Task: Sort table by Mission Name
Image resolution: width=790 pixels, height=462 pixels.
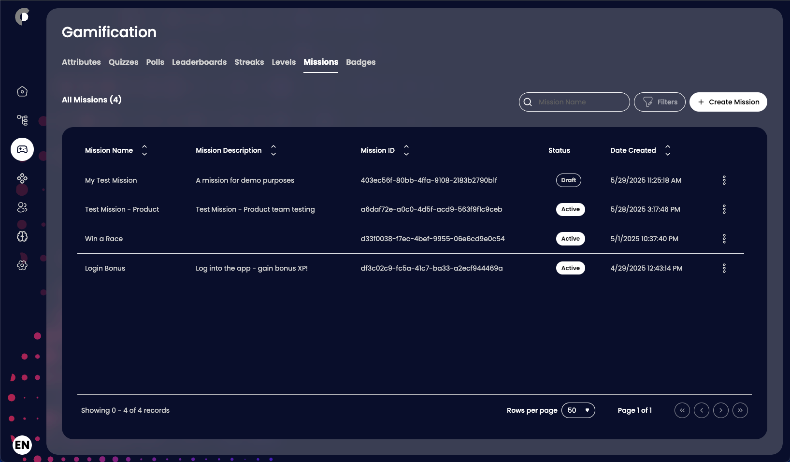Action: tap(144, 150)
